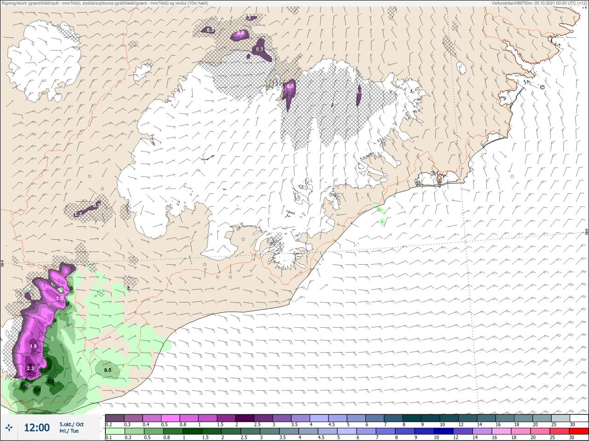Pick the bright red 30 legend swatch
Screen dimensions: 589x441
(578, 431)
